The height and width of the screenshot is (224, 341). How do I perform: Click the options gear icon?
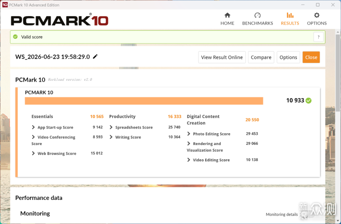pyautogui.click(x=317, y=15)
